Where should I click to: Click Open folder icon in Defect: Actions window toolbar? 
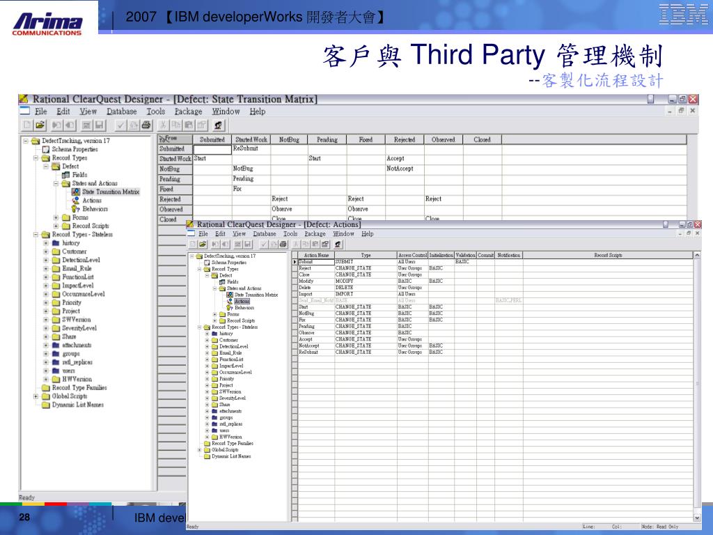click(203, 245)
